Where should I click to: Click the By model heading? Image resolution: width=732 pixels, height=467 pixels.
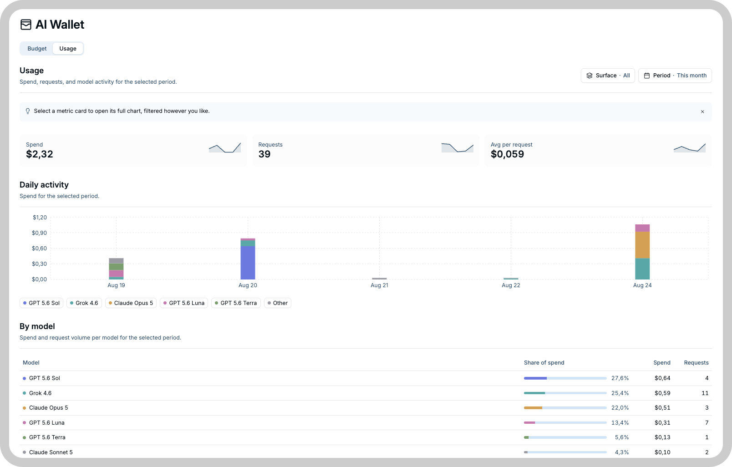coord(37,326)
